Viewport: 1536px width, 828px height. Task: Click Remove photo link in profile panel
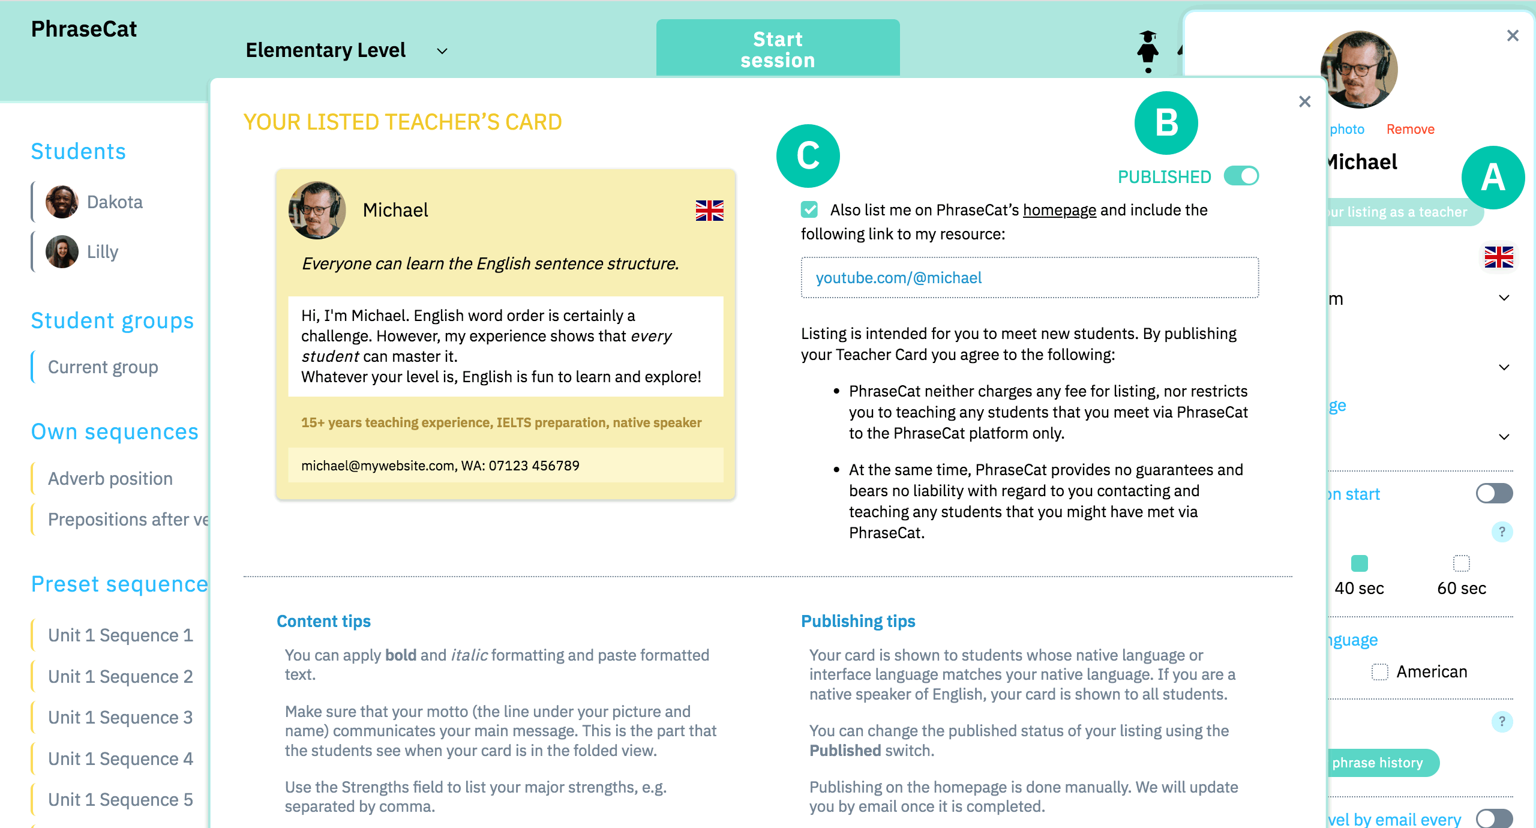[1411, 127]
